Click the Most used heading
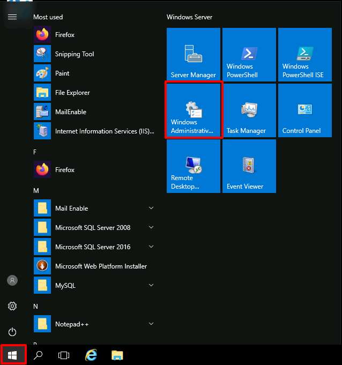The width and height of the screenshot is (342, 365). (x=48, y=17)
